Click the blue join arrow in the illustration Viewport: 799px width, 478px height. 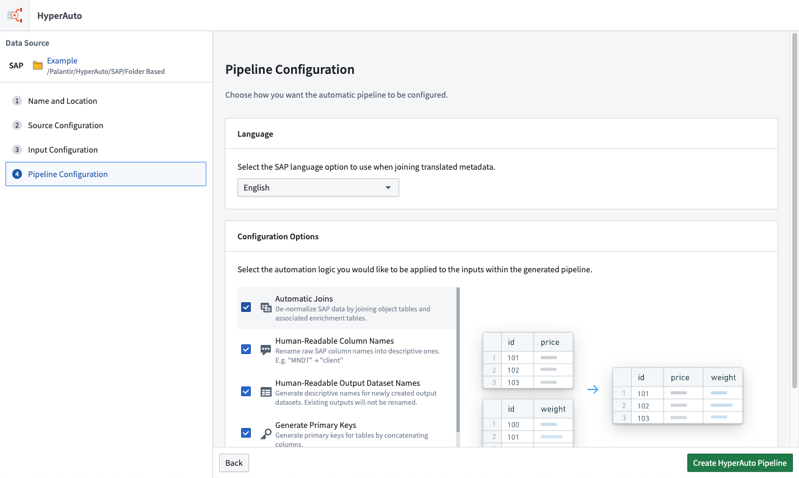point(592,389)
